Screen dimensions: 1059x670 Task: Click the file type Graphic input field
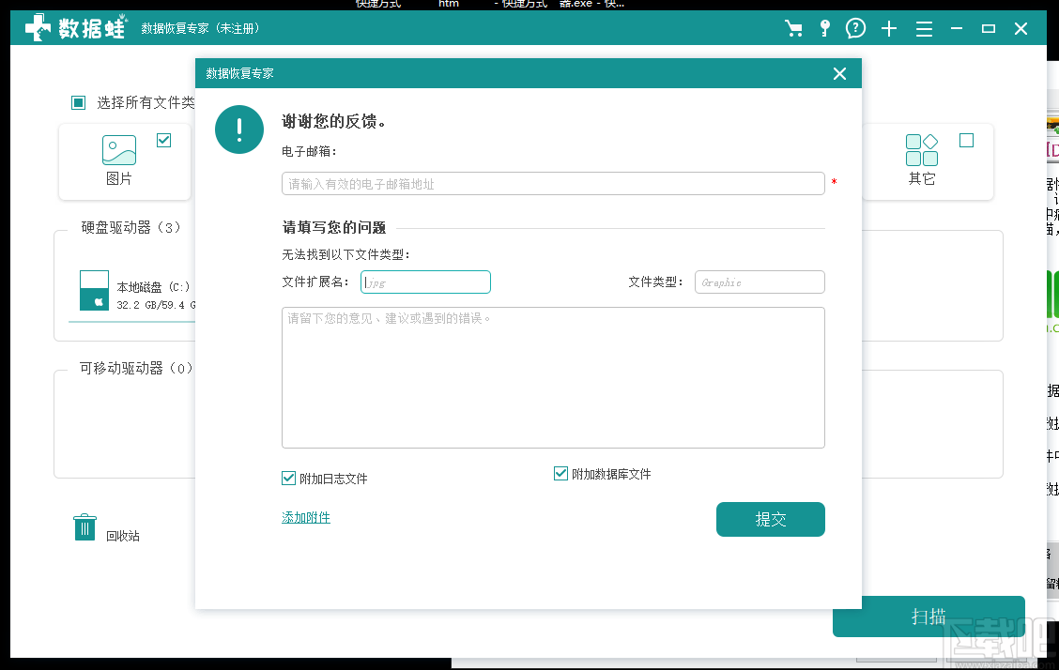tap(760, 282)
